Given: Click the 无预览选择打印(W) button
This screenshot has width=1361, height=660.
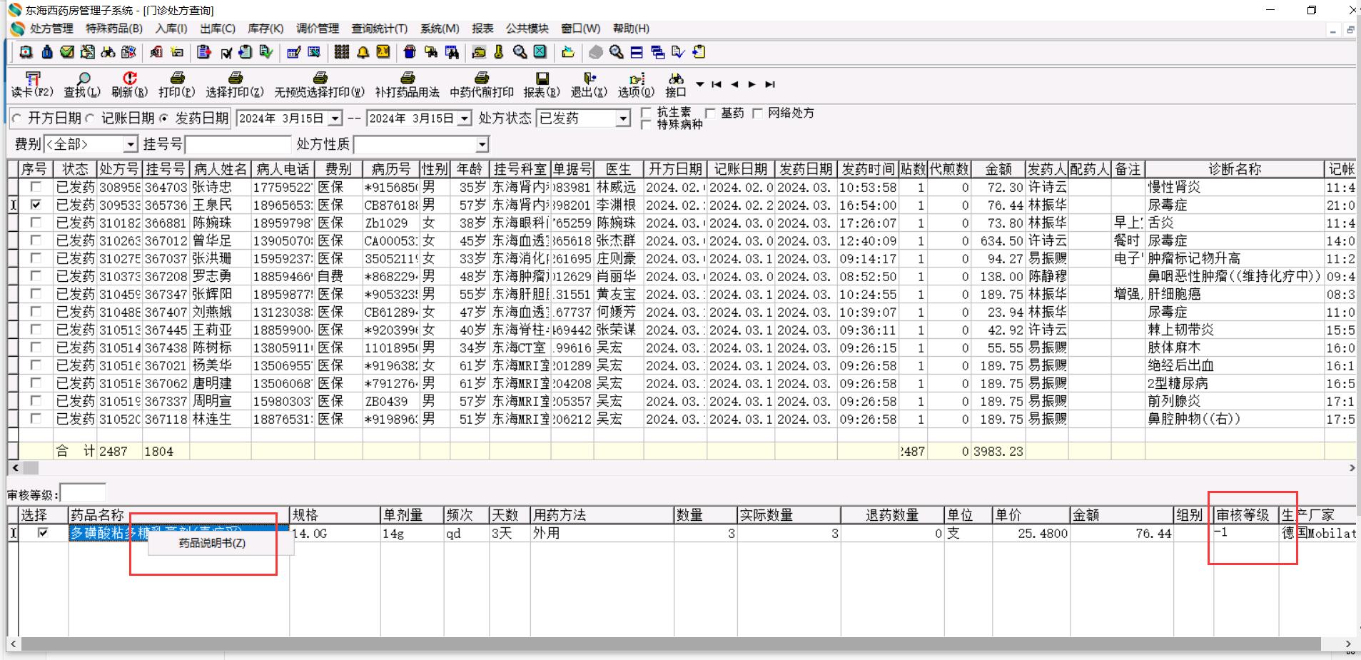Looking at the screenshot, I should pos(319,84).
